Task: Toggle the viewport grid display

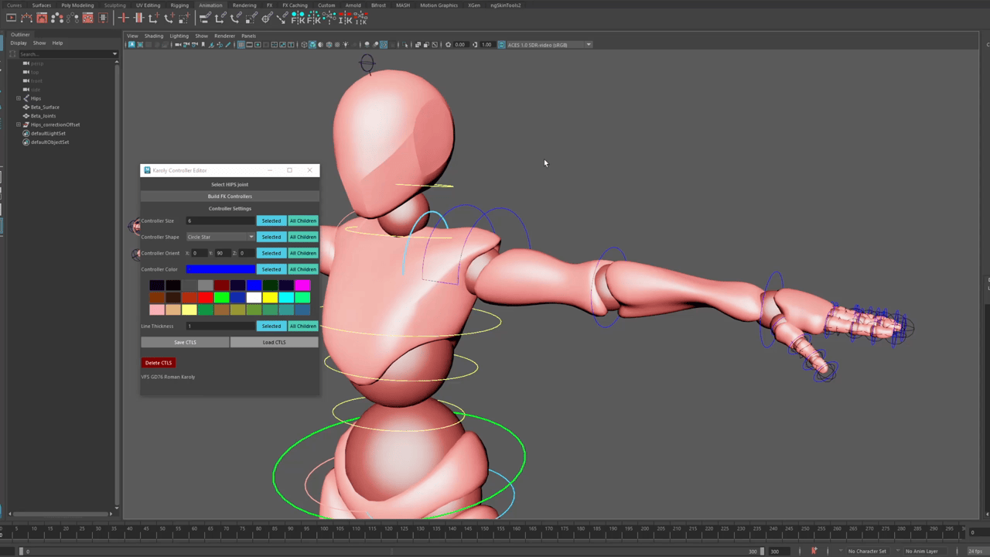Action: click(241, 44)
